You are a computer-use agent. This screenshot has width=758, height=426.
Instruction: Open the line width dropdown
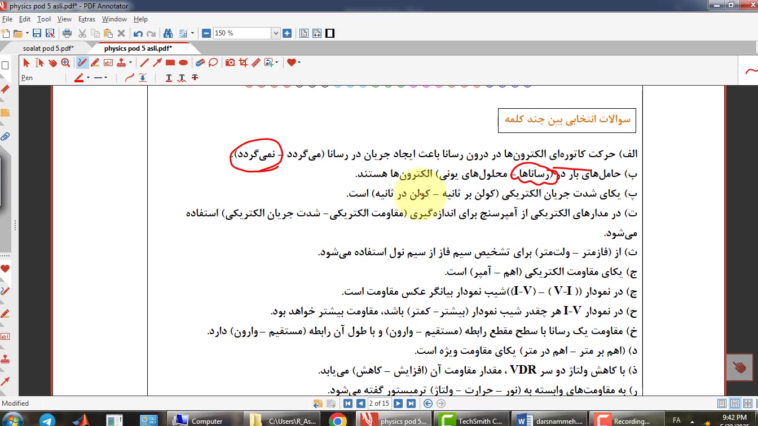[x=105, y=78]
